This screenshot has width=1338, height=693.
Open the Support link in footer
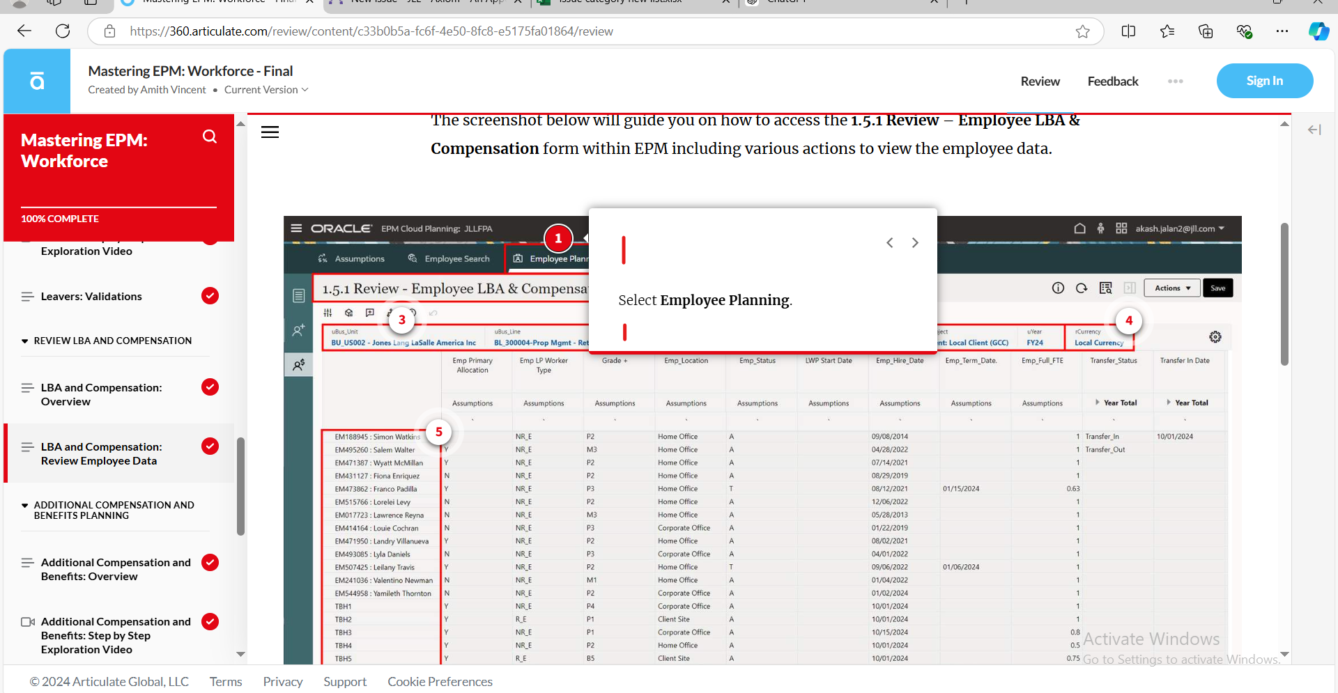click(345, 682)
